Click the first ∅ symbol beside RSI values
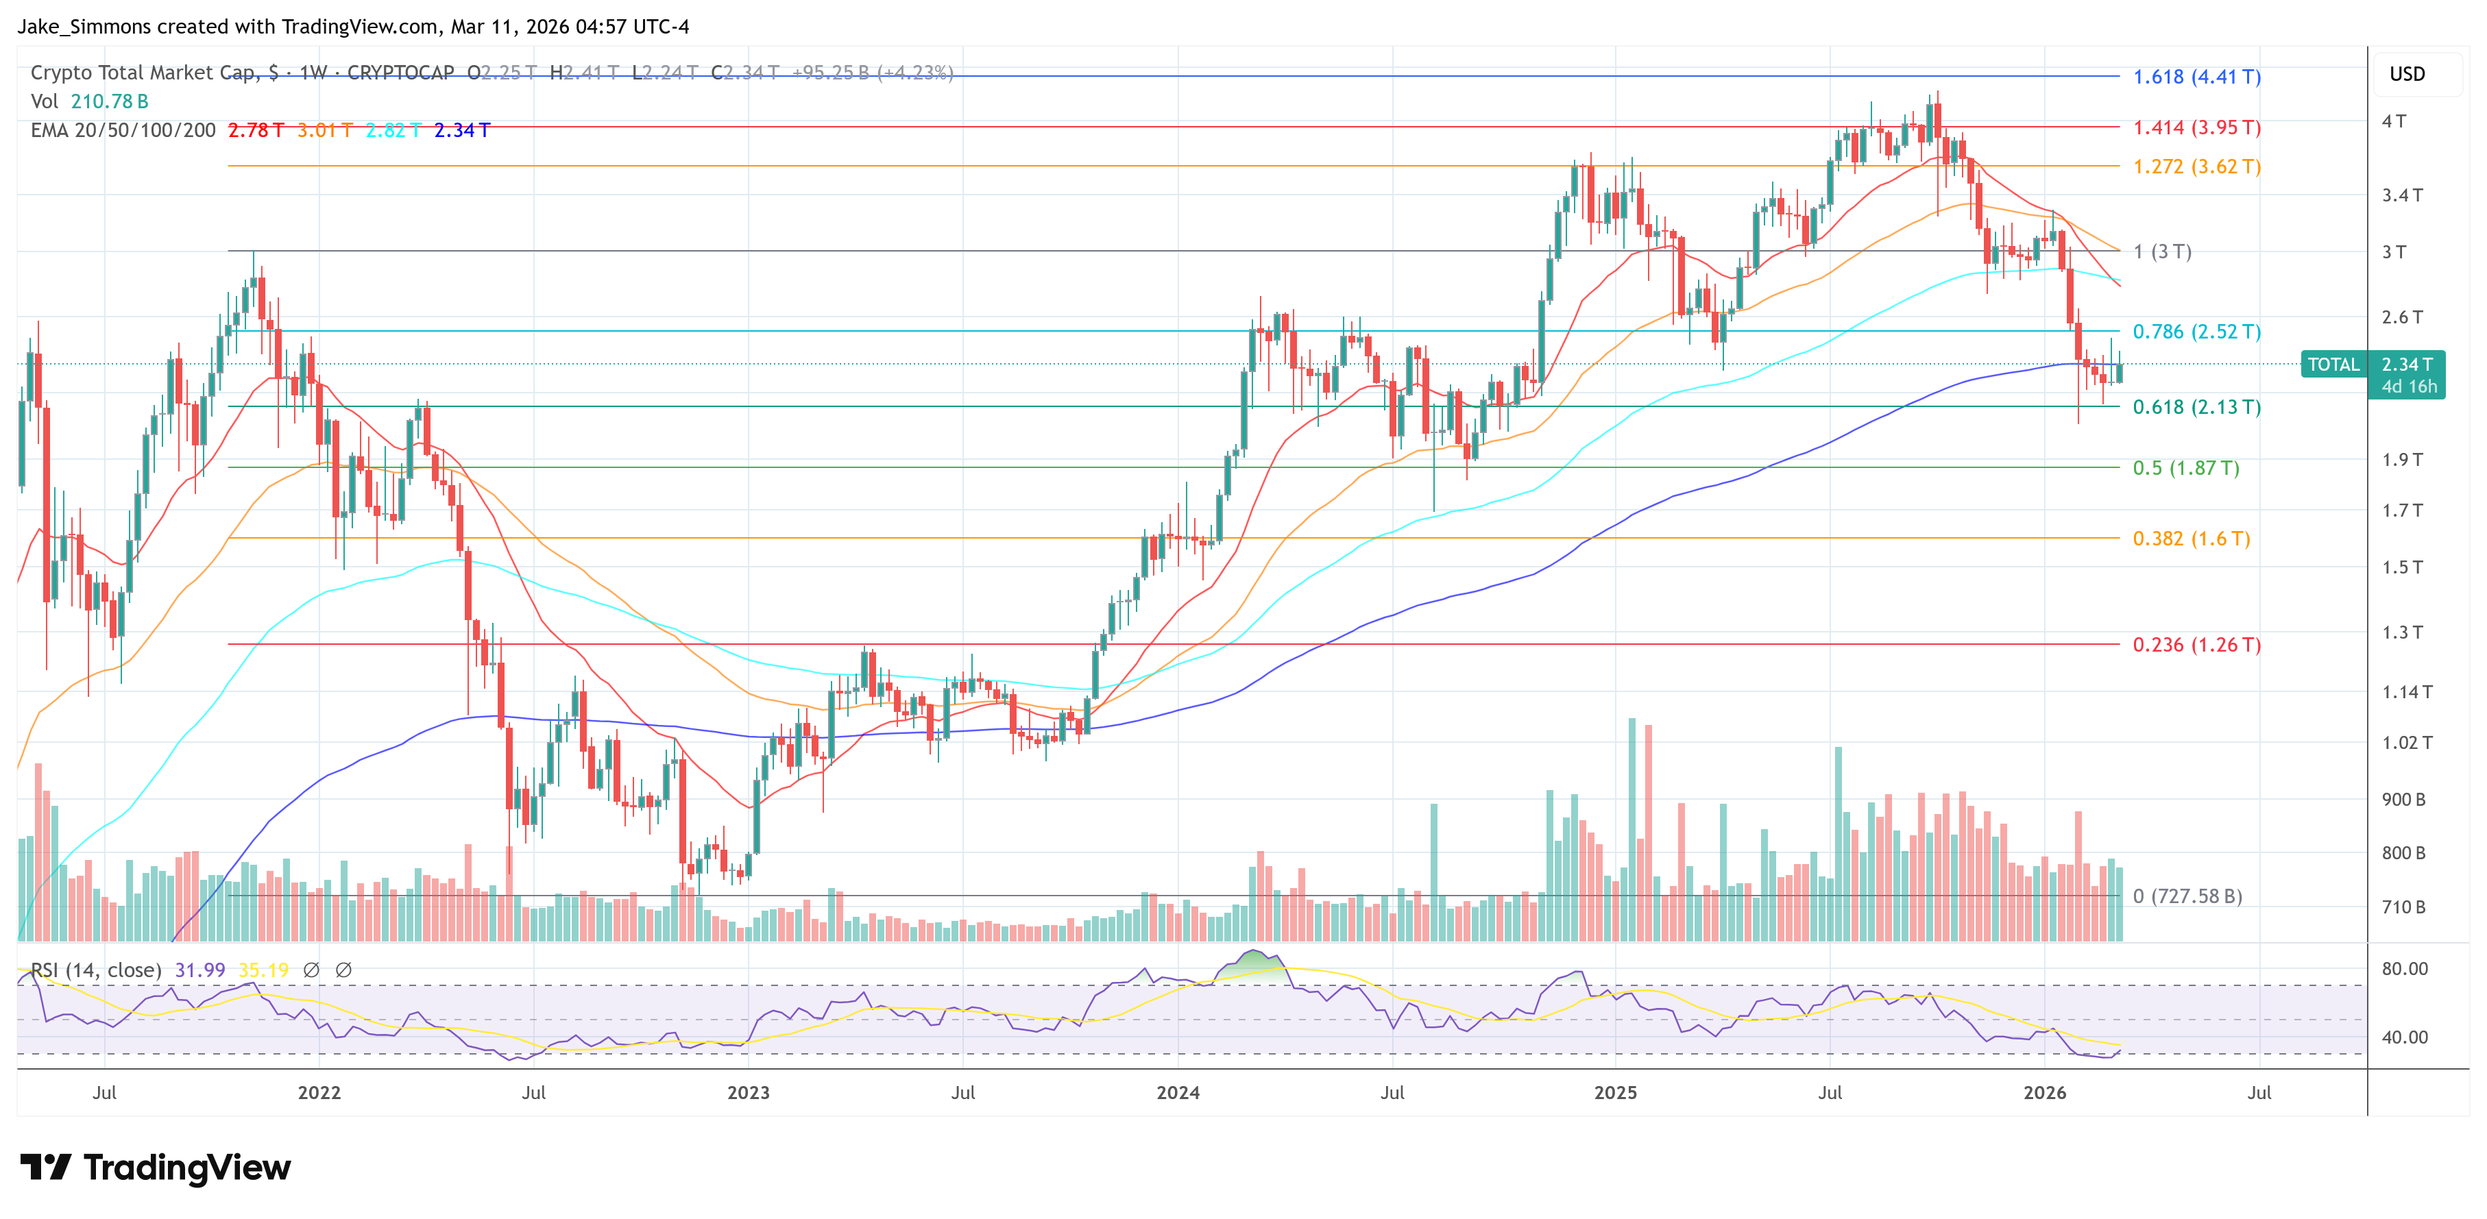The width and height of the screenshot is (2487, 1219). tap(311, 970)
